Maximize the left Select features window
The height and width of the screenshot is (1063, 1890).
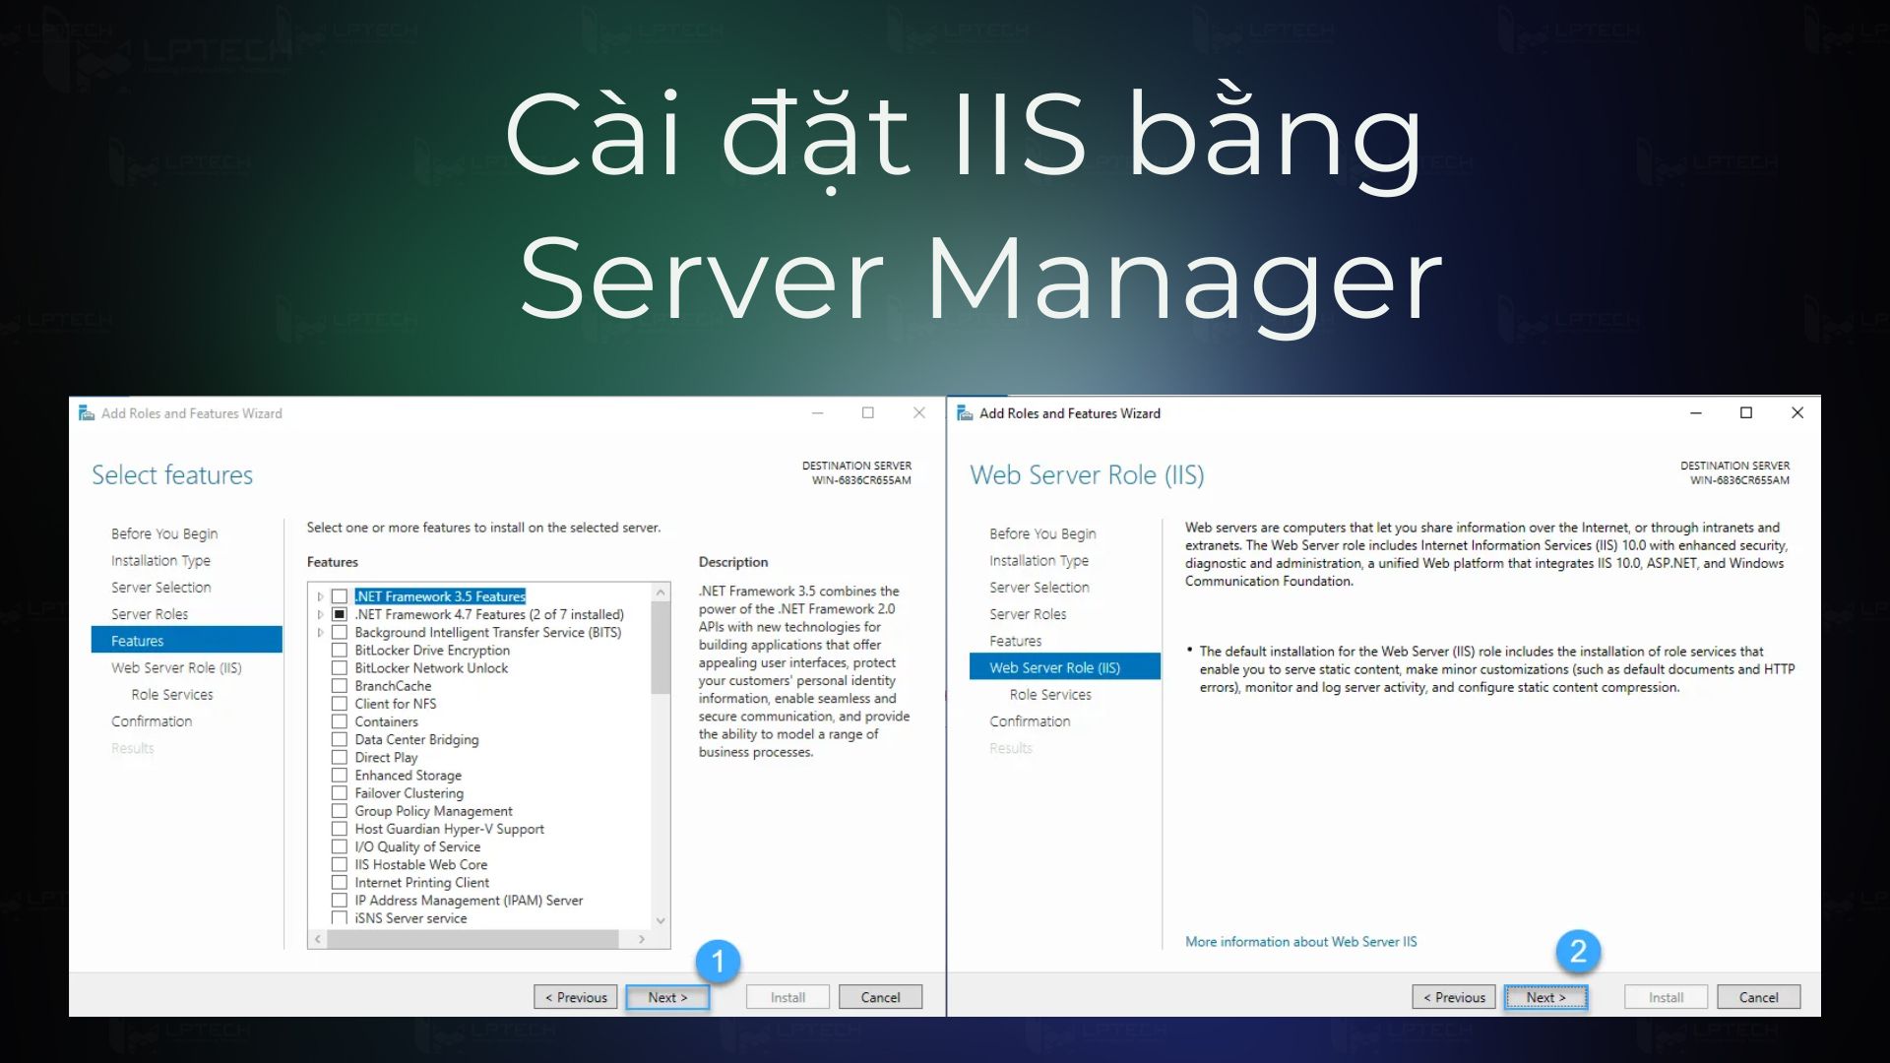pyautogui.click(x=868, y=413)
